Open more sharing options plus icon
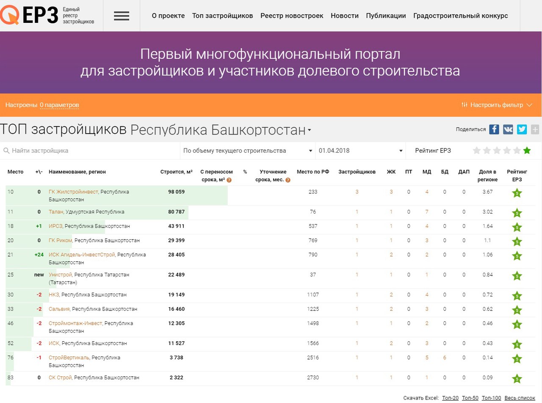 535,129
